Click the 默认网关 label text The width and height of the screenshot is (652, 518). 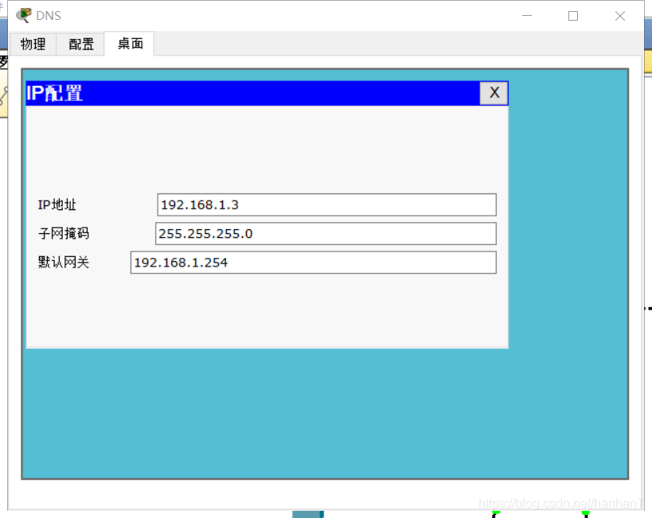pyautogui.click(x=64, y=262)
